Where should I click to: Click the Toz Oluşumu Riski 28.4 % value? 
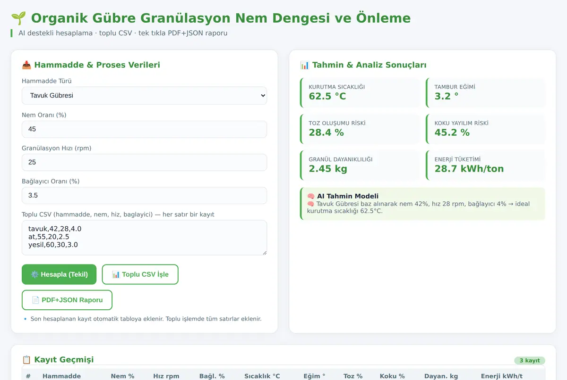[326, 132]
